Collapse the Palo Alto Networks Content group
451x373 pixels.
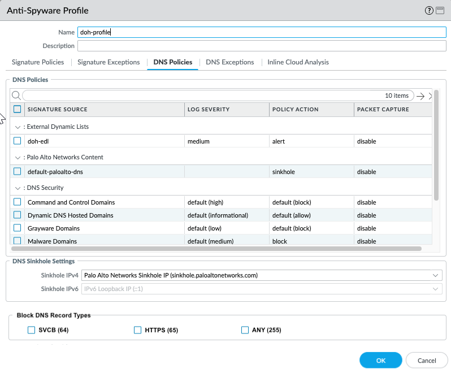point(18,158)
